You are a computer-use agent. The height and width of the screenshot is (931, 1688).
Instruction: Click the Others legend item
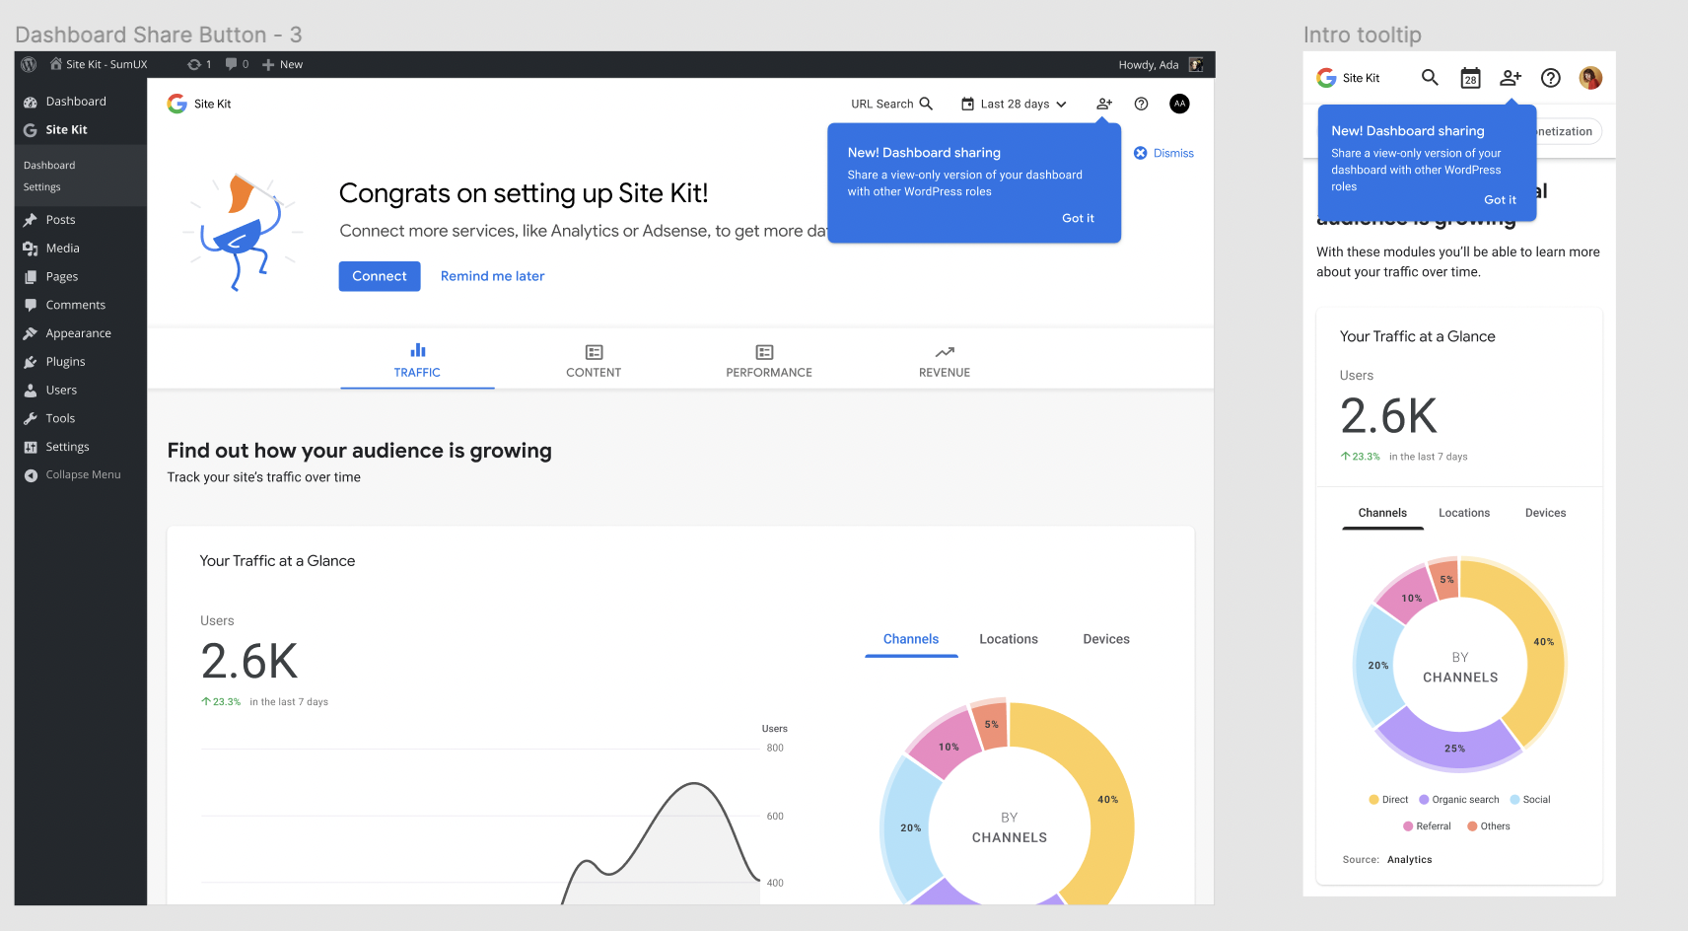tap(1488, 826)
